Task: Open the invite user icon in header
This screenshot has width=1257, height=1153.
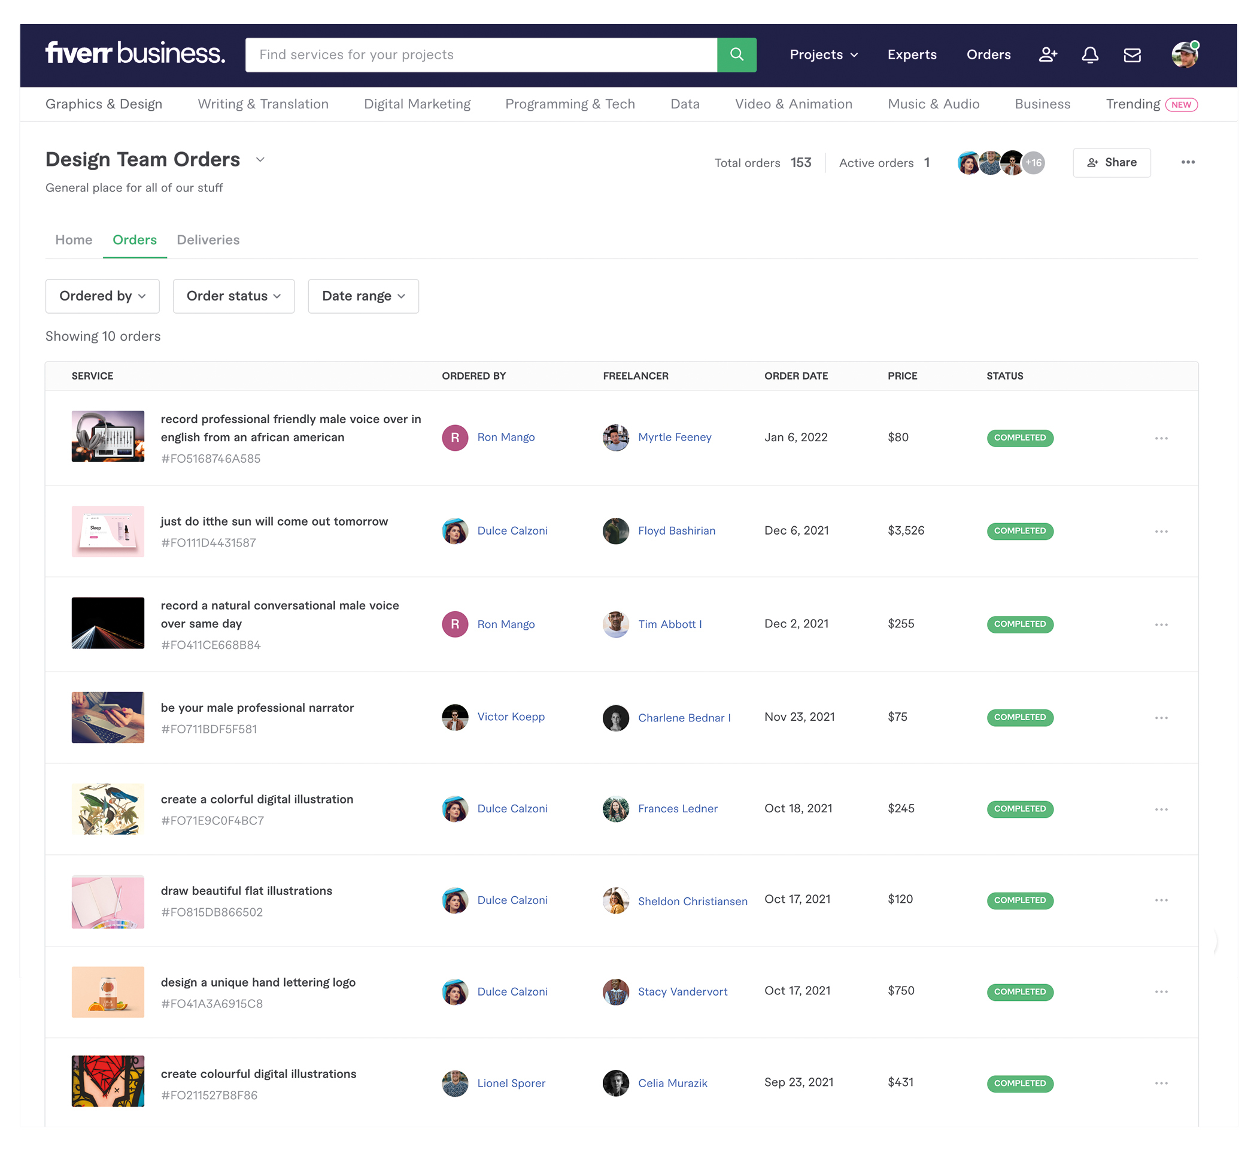Action: coord(1047,55)
